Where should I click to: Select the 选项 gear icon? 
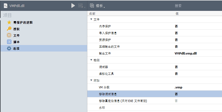[9, 48]
